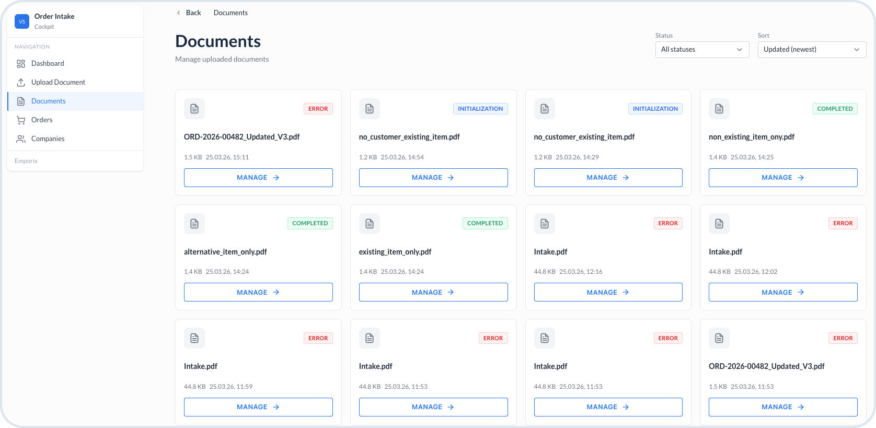Click ERROR badge on Intake.pdf 12:02
Viewport: 876px width, 428px height.
[843, 223]
